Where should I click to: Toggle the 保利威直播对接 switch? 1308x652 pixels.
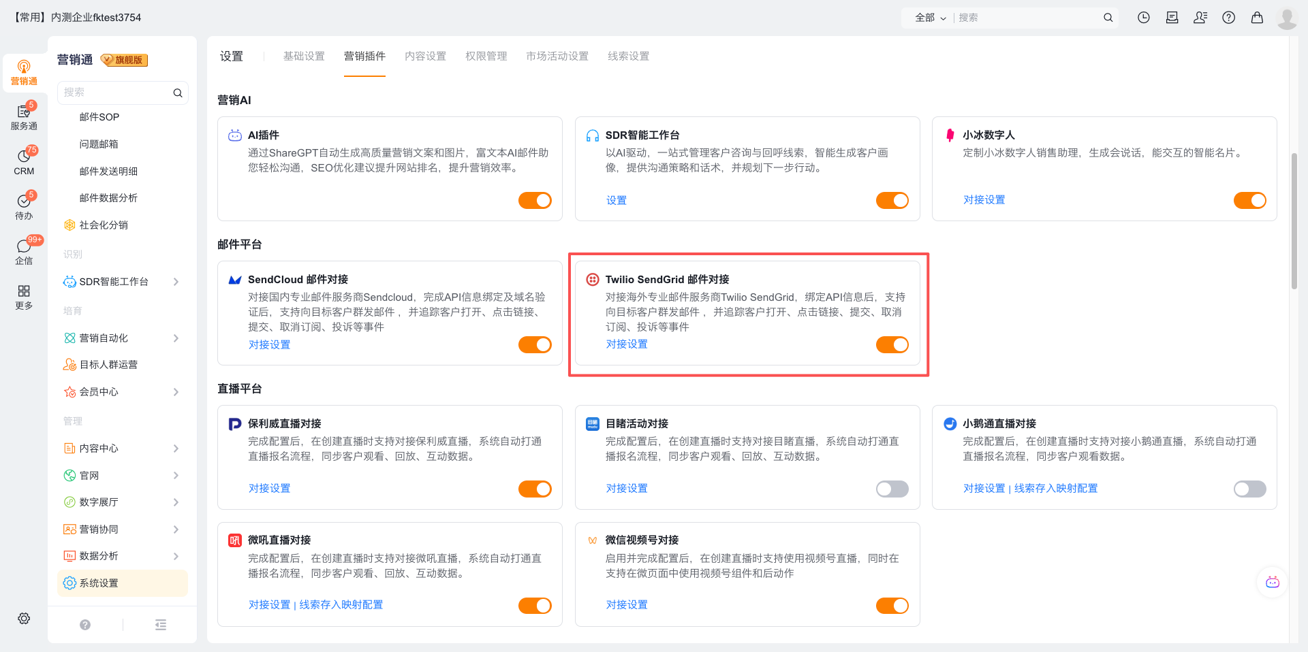point(535,489)
